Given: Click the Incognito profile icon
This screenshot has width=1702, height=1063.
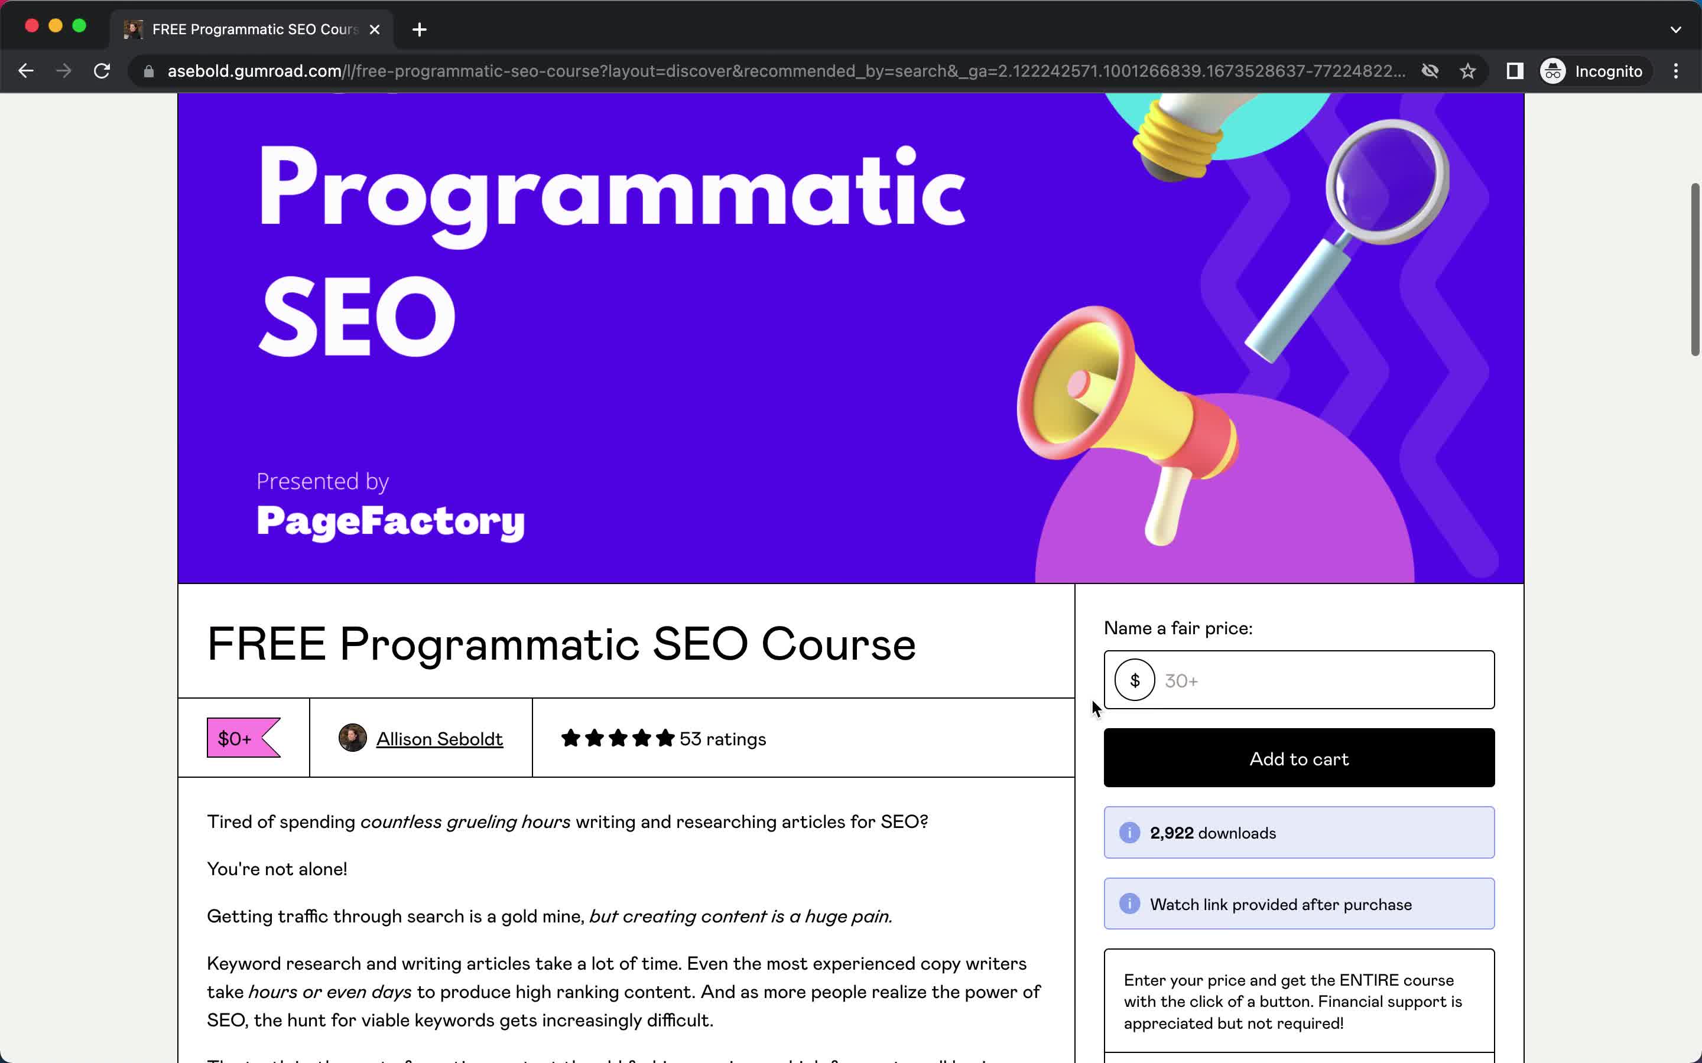Looking at the screenshot, I should (1554, 70).
